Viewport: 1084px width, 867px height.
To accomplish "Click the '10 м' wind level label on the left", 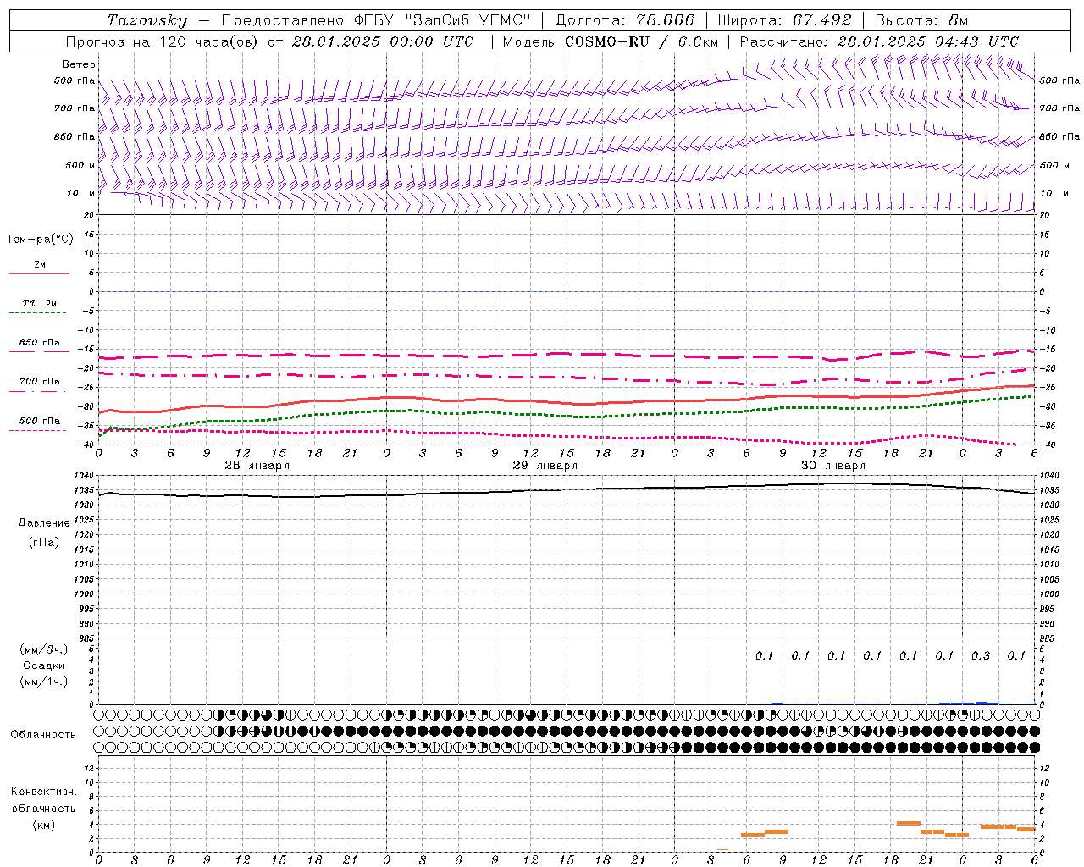I will (80, 193).
